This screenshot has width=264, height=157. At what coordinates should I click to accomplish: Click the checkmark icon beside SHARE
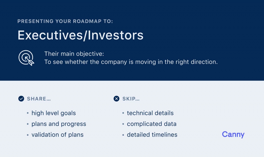pos(21,99)
